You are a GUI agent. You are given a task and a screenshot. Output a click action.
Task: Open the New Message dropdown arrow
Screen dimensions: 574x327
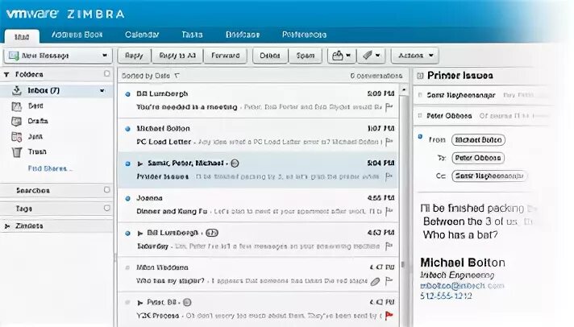click(x=105, y=56)
